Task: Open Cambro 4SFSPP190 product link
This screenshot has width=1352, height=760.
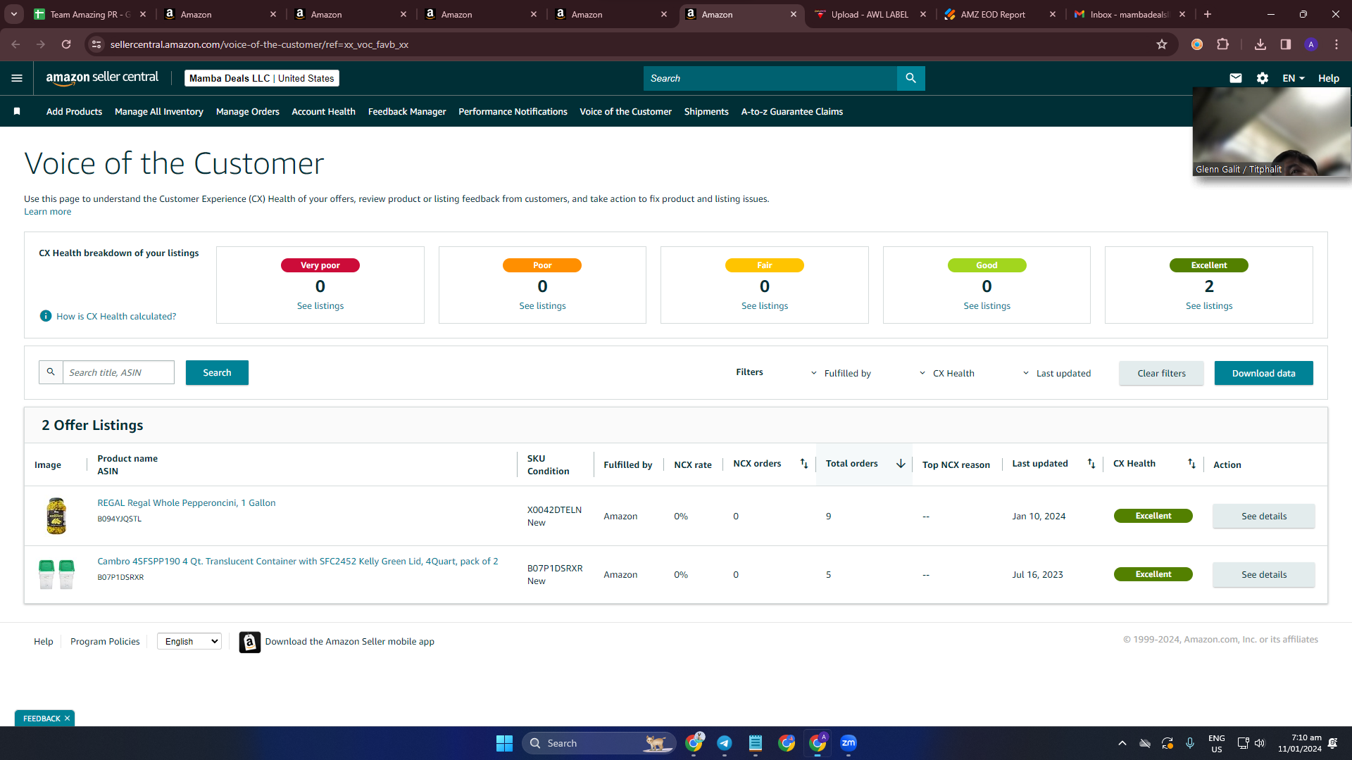Action: (298, 562)
